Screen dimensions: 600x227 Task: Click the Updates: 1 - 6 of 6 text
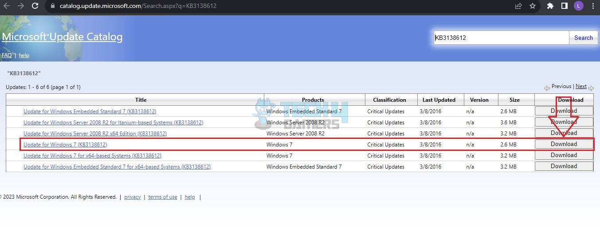[x=43, y=87]
